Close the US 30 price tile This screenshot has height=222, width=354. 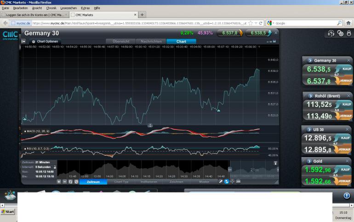click(347, 129)
